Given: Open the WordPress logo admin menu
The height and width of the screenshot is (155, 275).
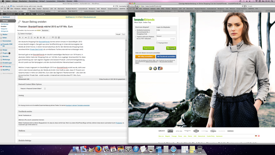Looking at the screenshot, I should point(2,14).
